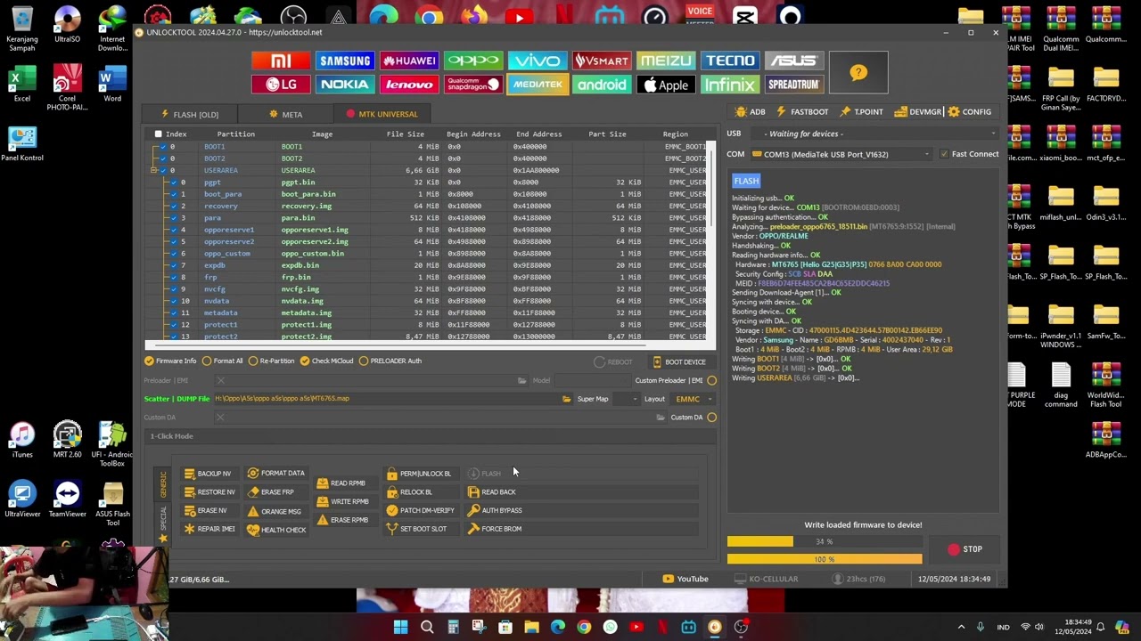The width and height of the screenshot is (1141, 641).
Task: Toggle select-all checkbox in partition header
Action: [159, 134]
